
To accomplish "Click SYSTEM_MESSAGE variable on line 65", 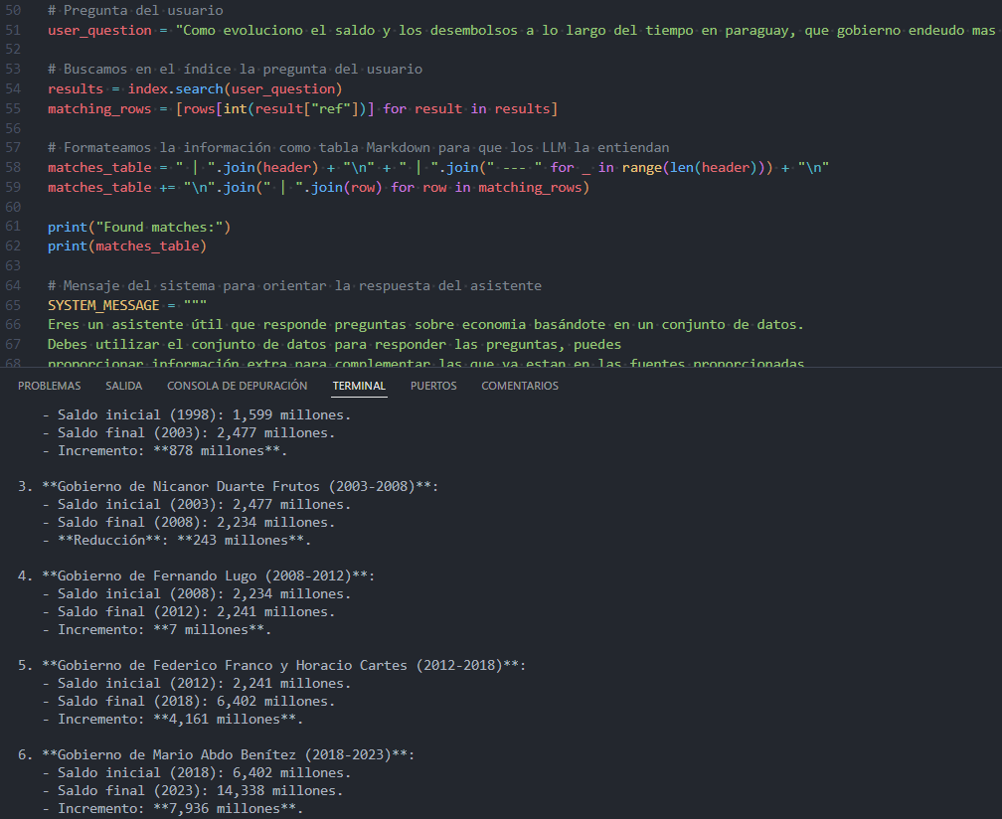I will pos(103,305).
